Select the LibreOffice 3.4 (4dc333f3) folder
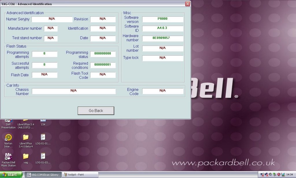296x178 pixels. [26, 124]
